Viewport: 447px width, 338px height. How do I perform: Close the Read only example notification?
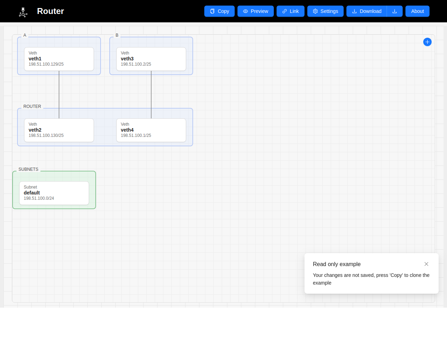(426, 264)
